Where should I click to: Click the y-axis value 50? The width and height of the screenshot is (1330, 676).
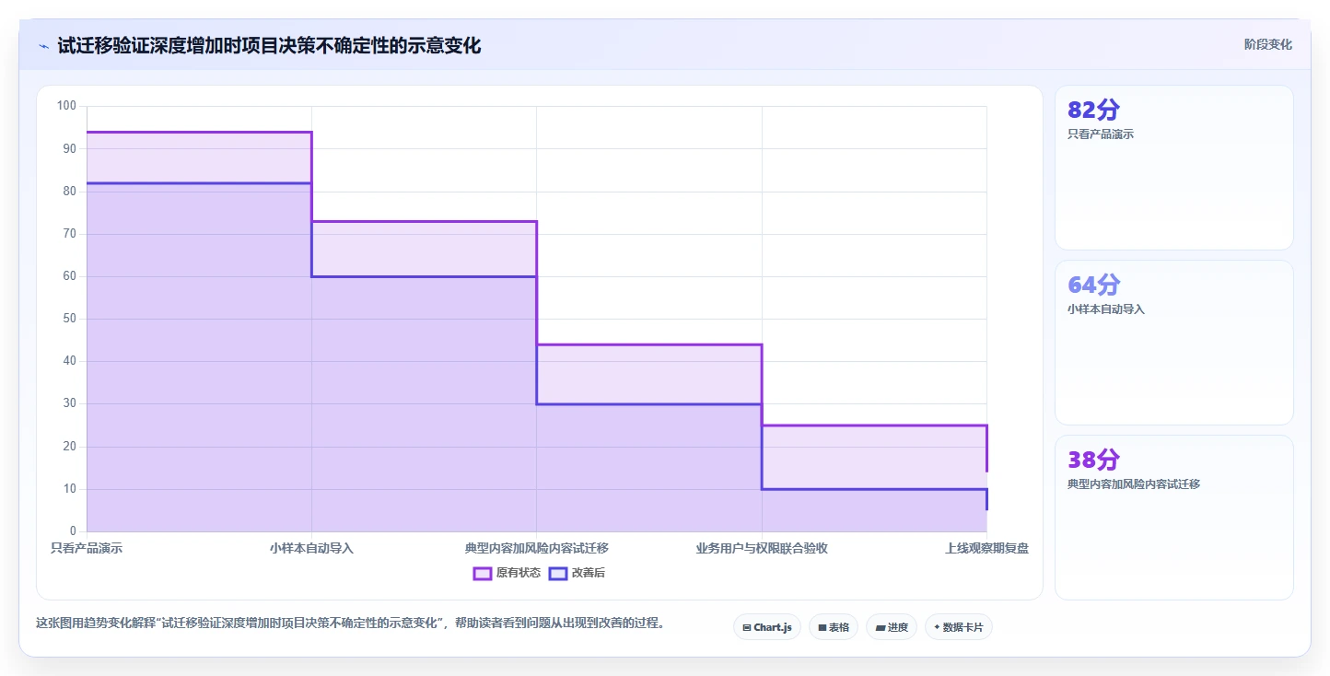pyautogui.click(x=69, y=319)
